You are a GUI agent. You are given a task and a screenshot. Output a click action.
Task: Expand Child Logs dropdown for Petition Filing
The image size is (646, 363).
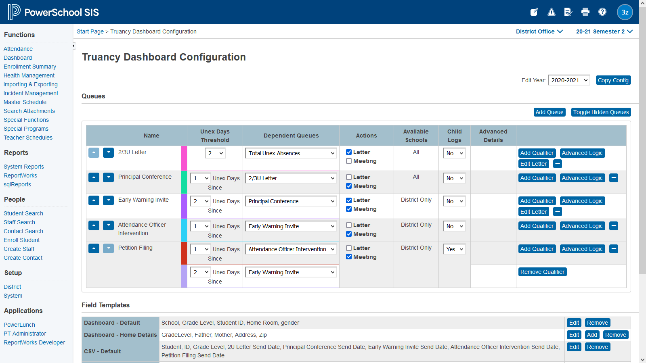click(454, 249)
